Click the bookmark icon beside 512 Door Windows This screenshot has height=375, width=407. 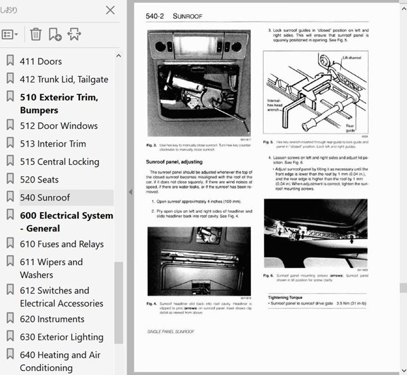coord(10,125)
